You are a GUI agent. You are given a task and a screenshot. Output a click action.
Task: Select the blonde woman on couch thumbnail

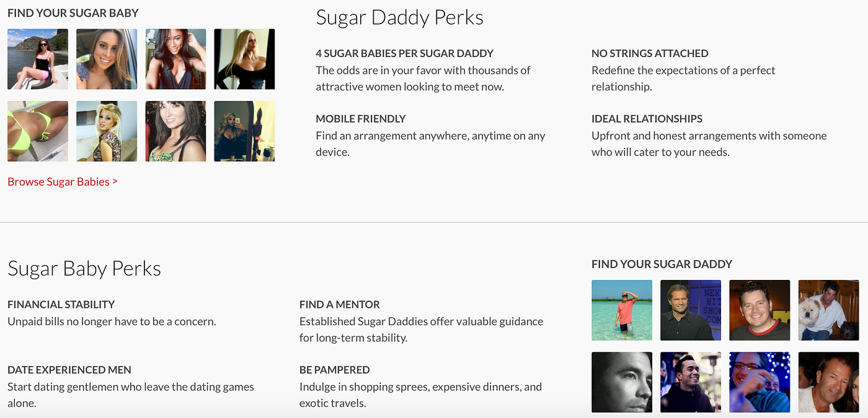[107, 131]
